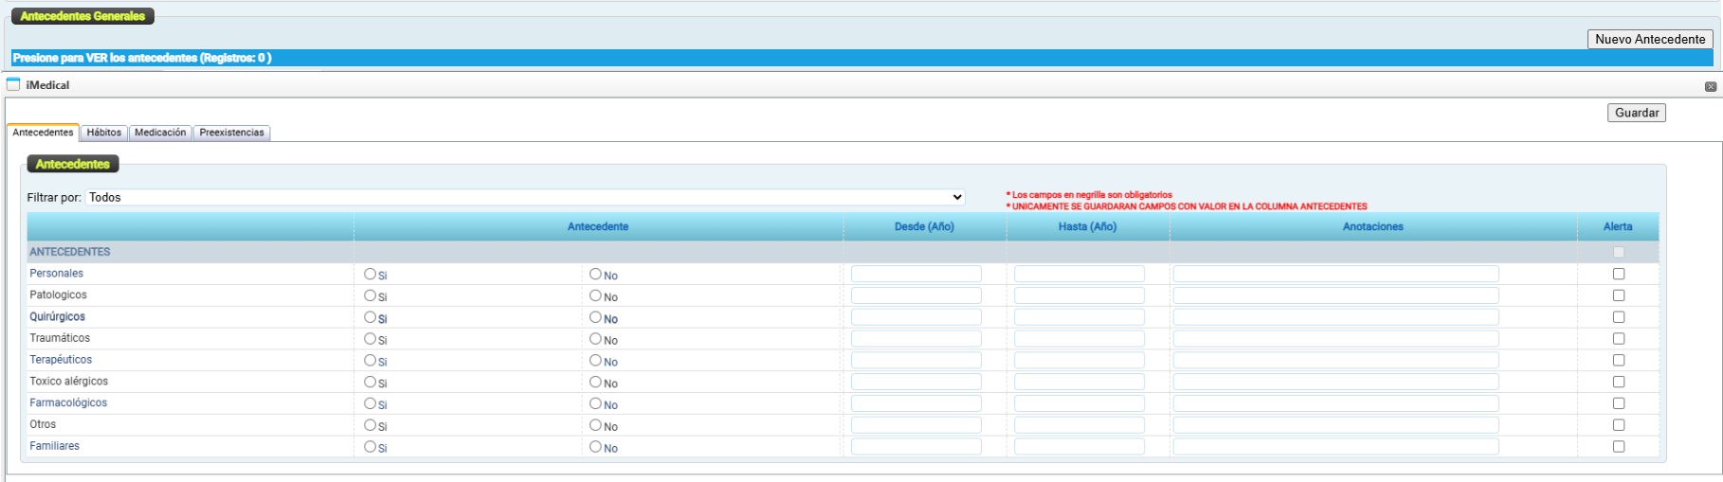1723x482 pixels.
Task: Mark No for Toxico alérgicos
Action: pos(595,382)
